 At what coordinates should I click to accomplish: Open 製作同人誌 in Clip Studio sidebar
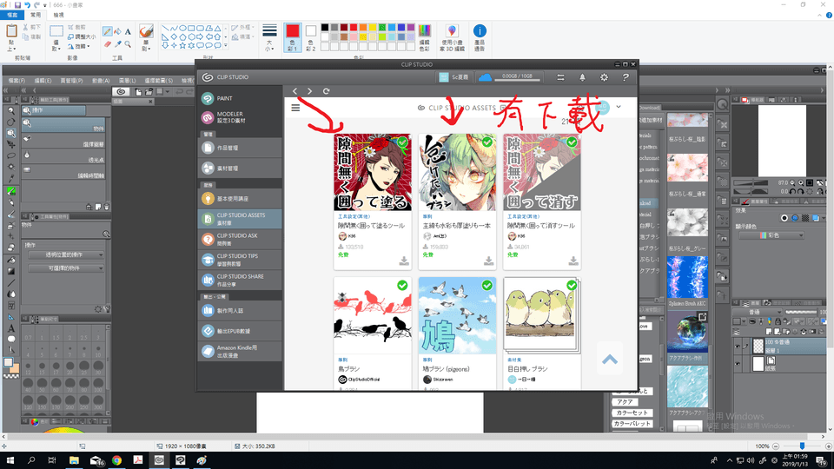(x=240, y=311)
